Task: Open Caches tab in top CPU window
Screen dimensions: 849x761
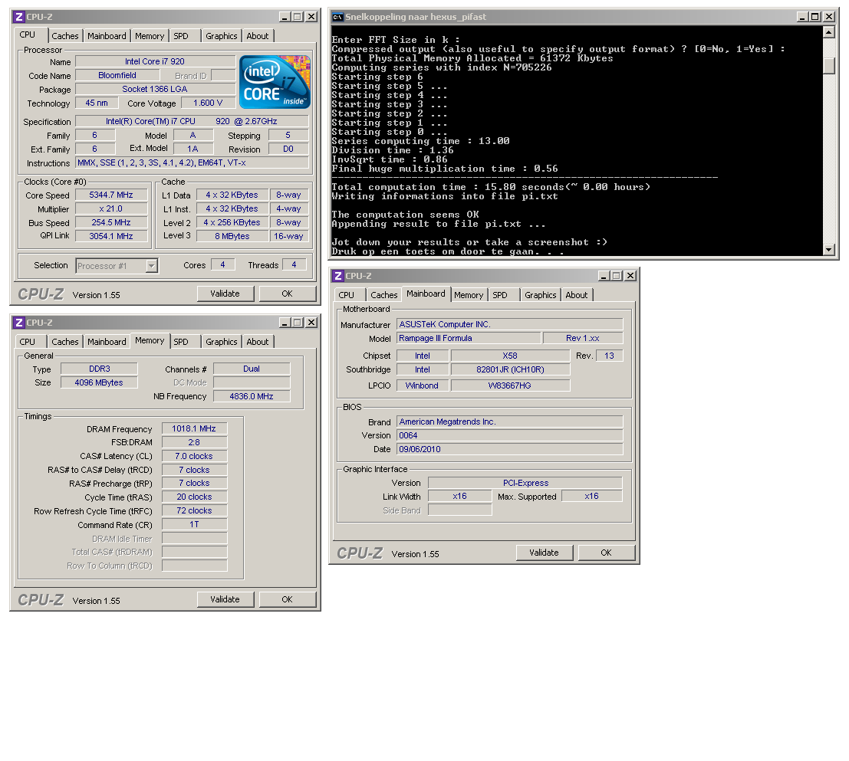Action: tap(65, 36)
